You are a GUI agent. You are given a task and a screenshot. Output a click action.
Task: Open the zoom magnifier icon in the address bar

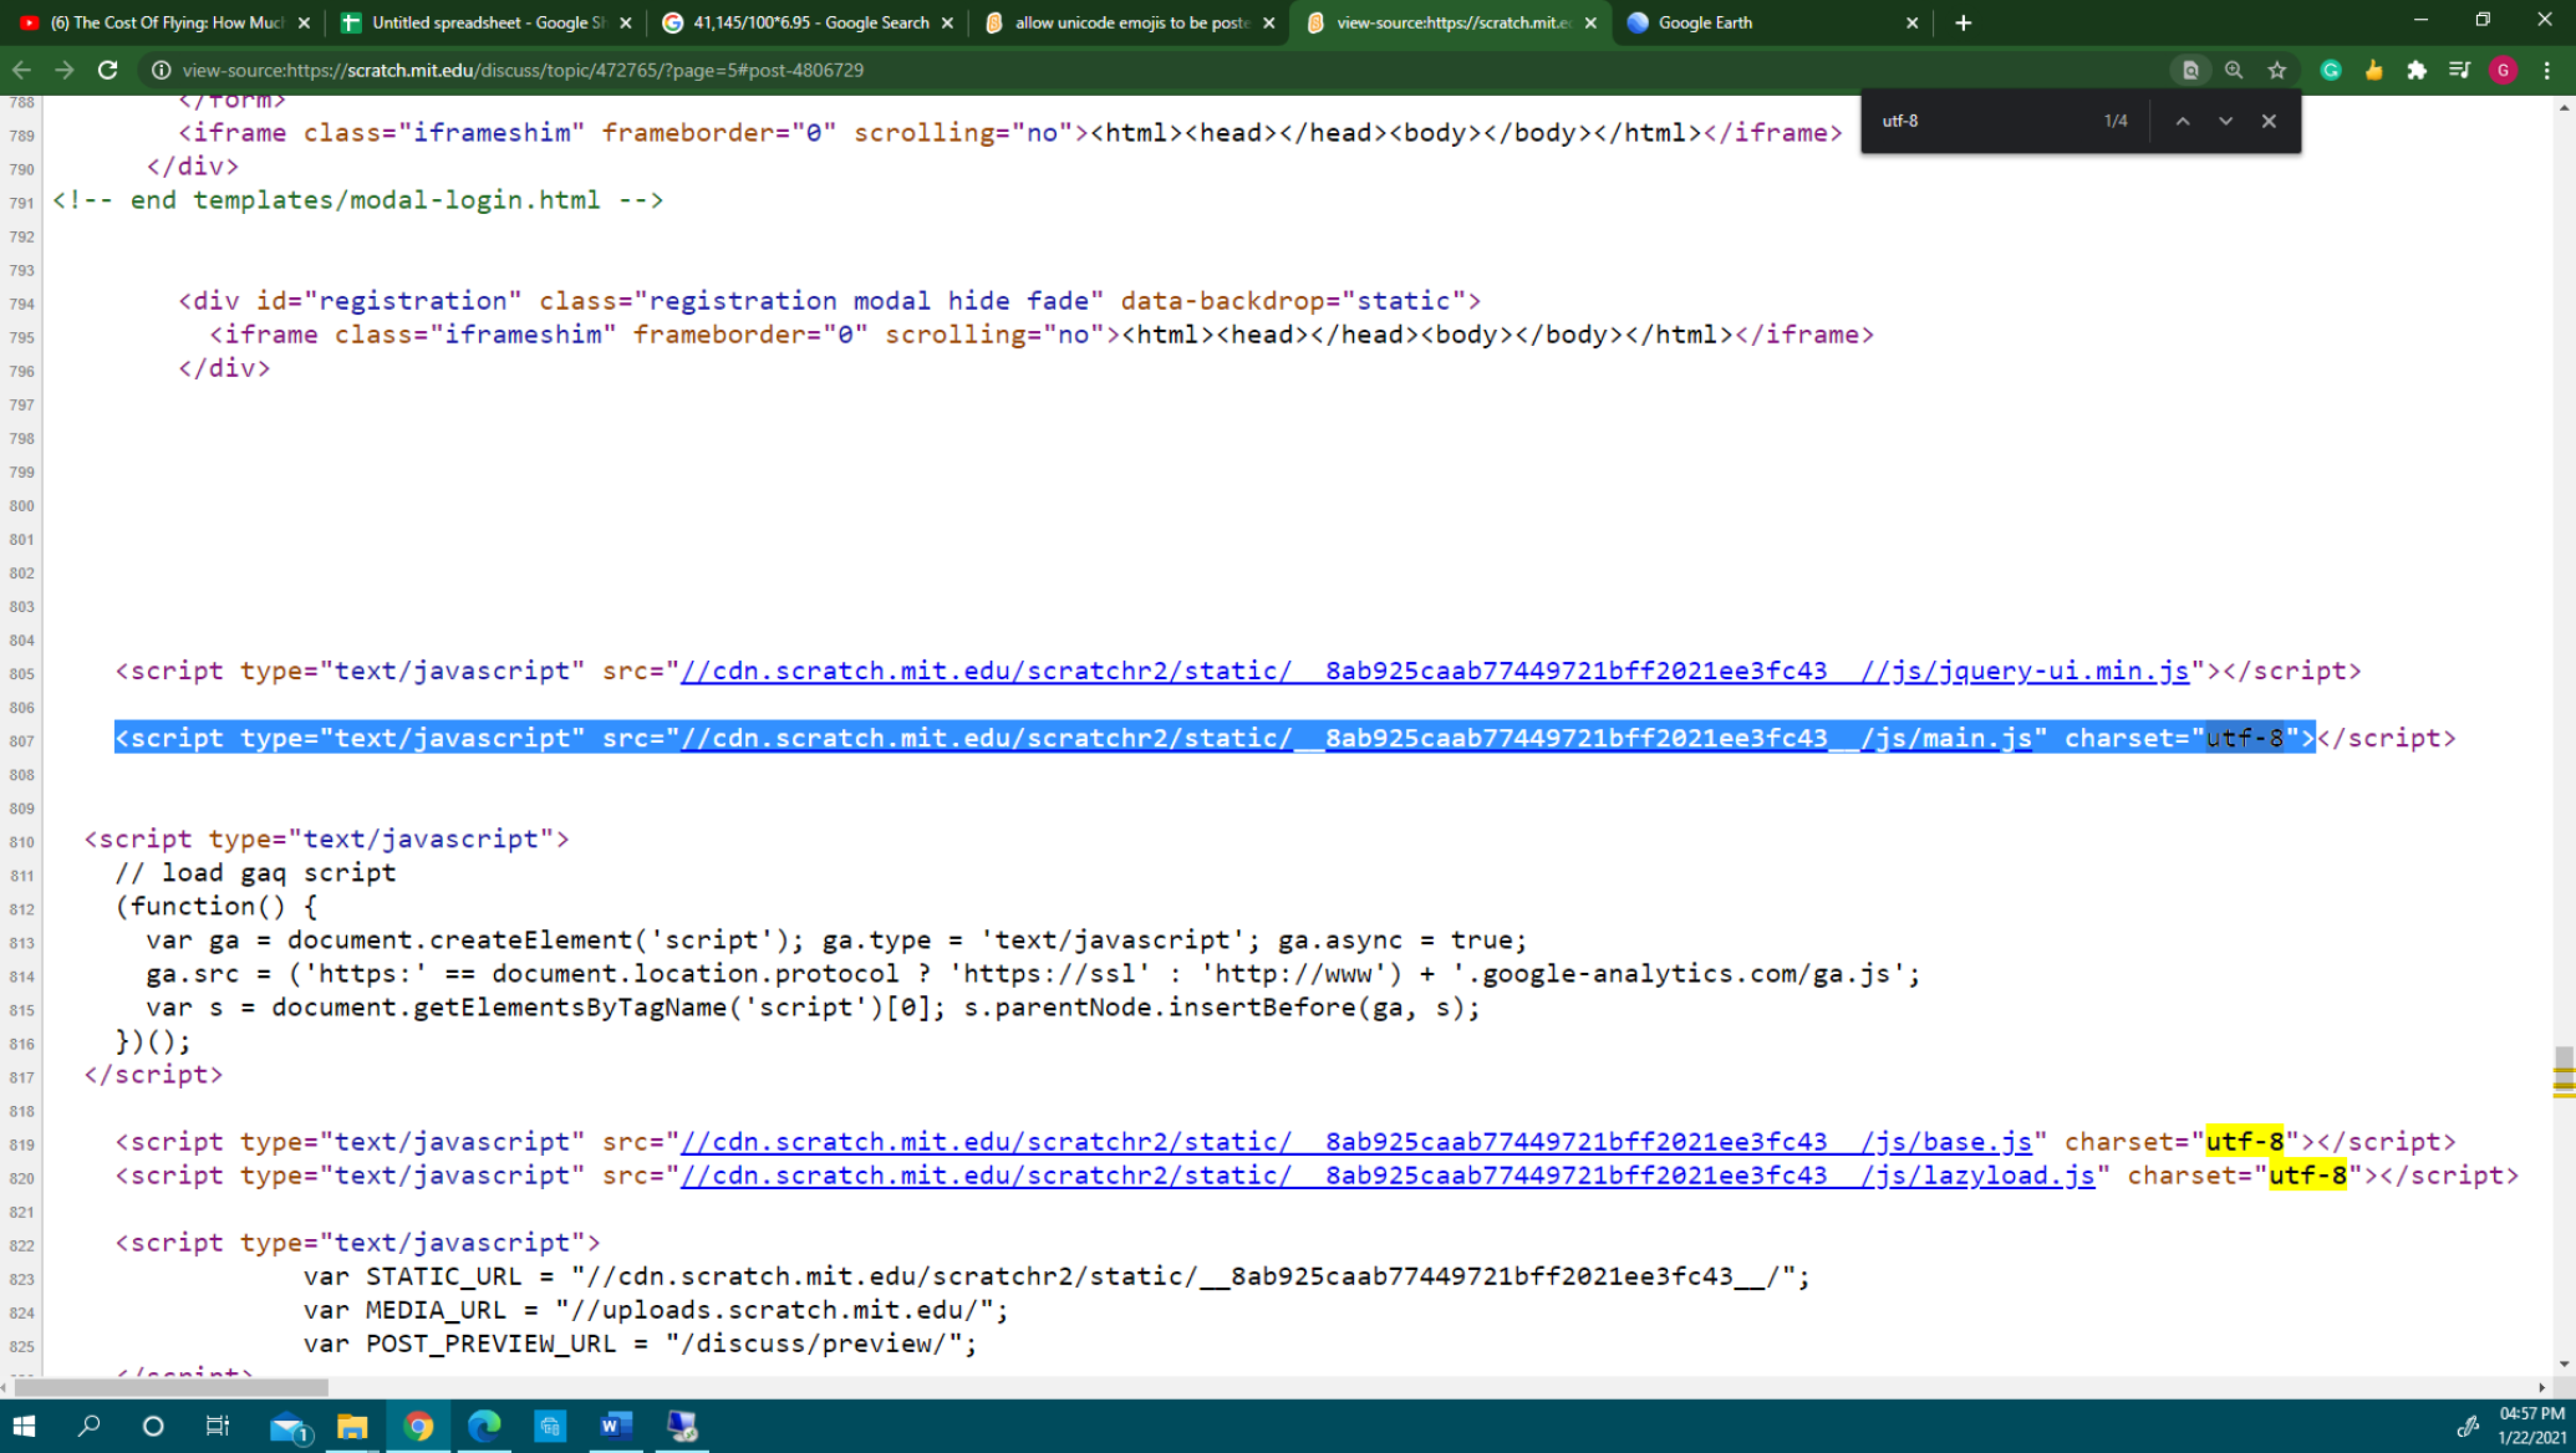tap(2233, 70)
